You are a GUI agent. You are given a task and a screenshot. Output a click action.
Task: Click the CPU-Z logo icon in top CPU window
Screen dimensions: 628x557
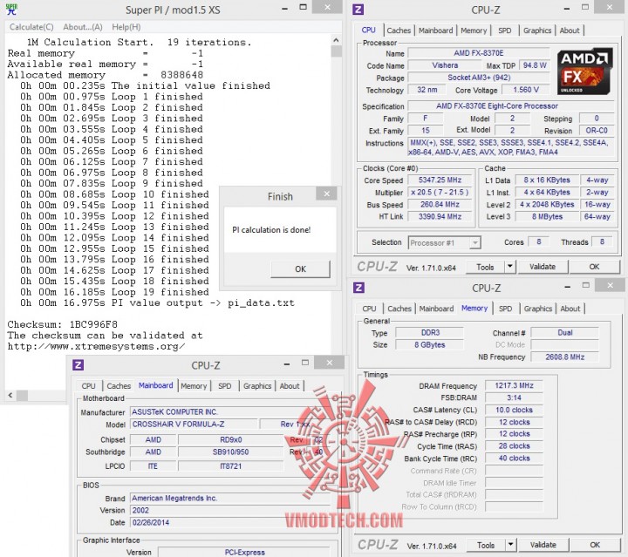(x=358, y=10)
